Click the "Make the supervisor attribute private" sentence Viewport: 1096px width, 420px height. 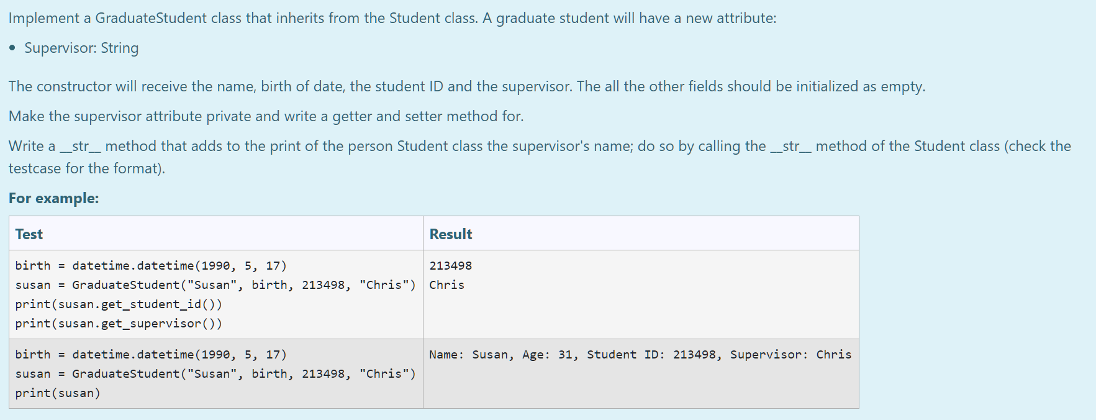point(266,116)
